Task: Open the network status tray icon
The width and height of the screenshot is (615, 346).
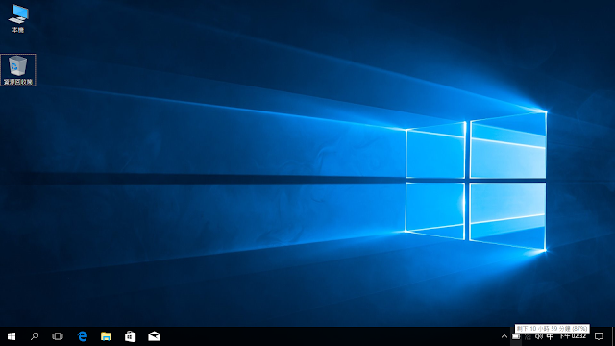Action: 528,336
